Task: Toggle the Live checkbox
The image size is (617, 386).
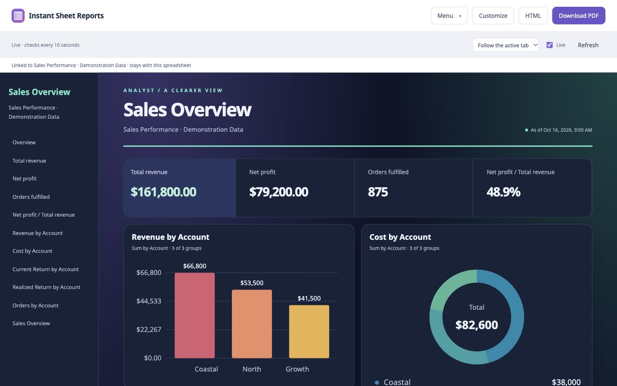Action: (x=550, y=45)
